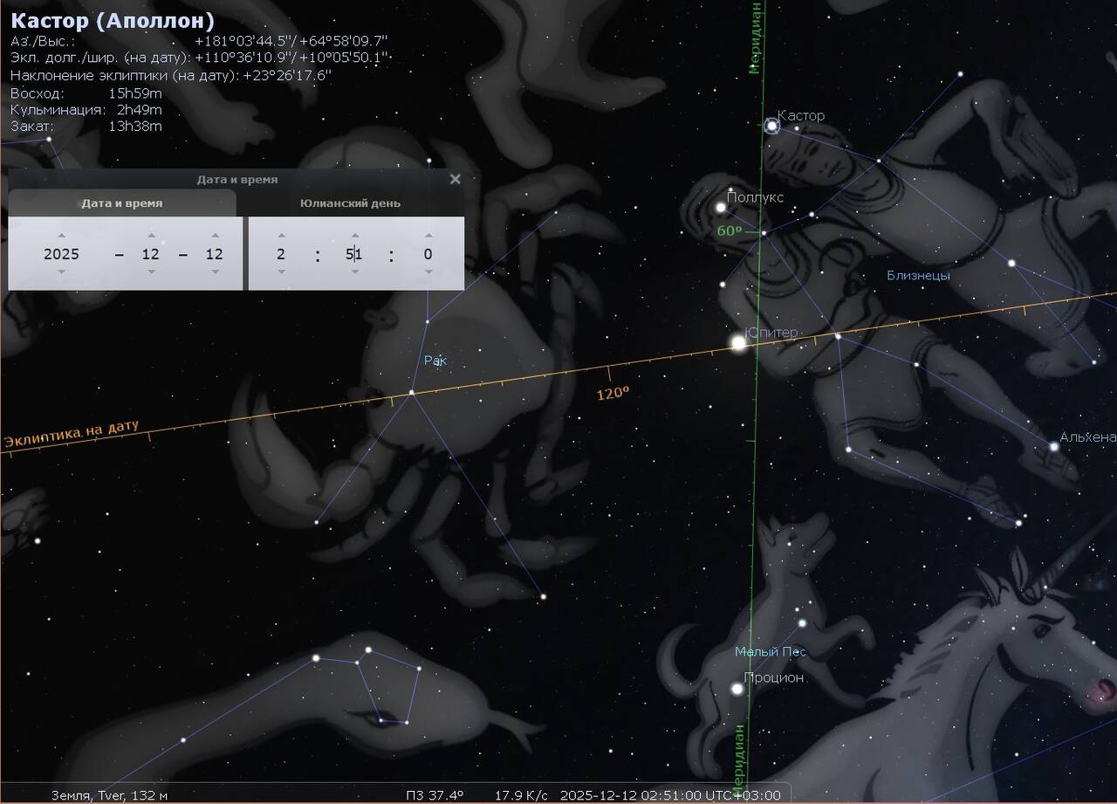Increase the seconds with the up arrow
This screenshot has height=804, width=1117.
[x=428, y=235]
